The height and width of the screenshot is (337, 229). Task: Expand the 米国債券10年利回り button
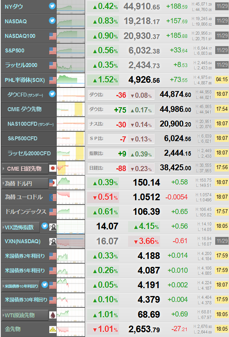[20, 286]
